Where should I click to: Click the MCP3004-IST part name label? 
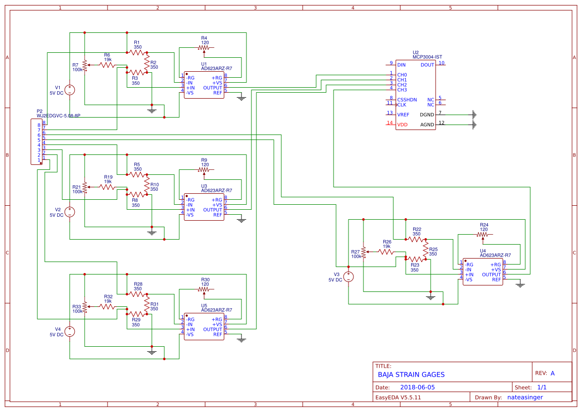[427, 57]
